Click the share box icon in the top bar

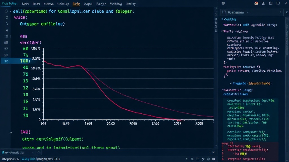pos(271,3)
